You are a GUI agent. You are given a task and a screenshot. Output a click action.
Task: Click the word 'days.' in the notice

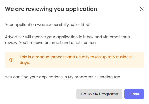coord(25,63)
